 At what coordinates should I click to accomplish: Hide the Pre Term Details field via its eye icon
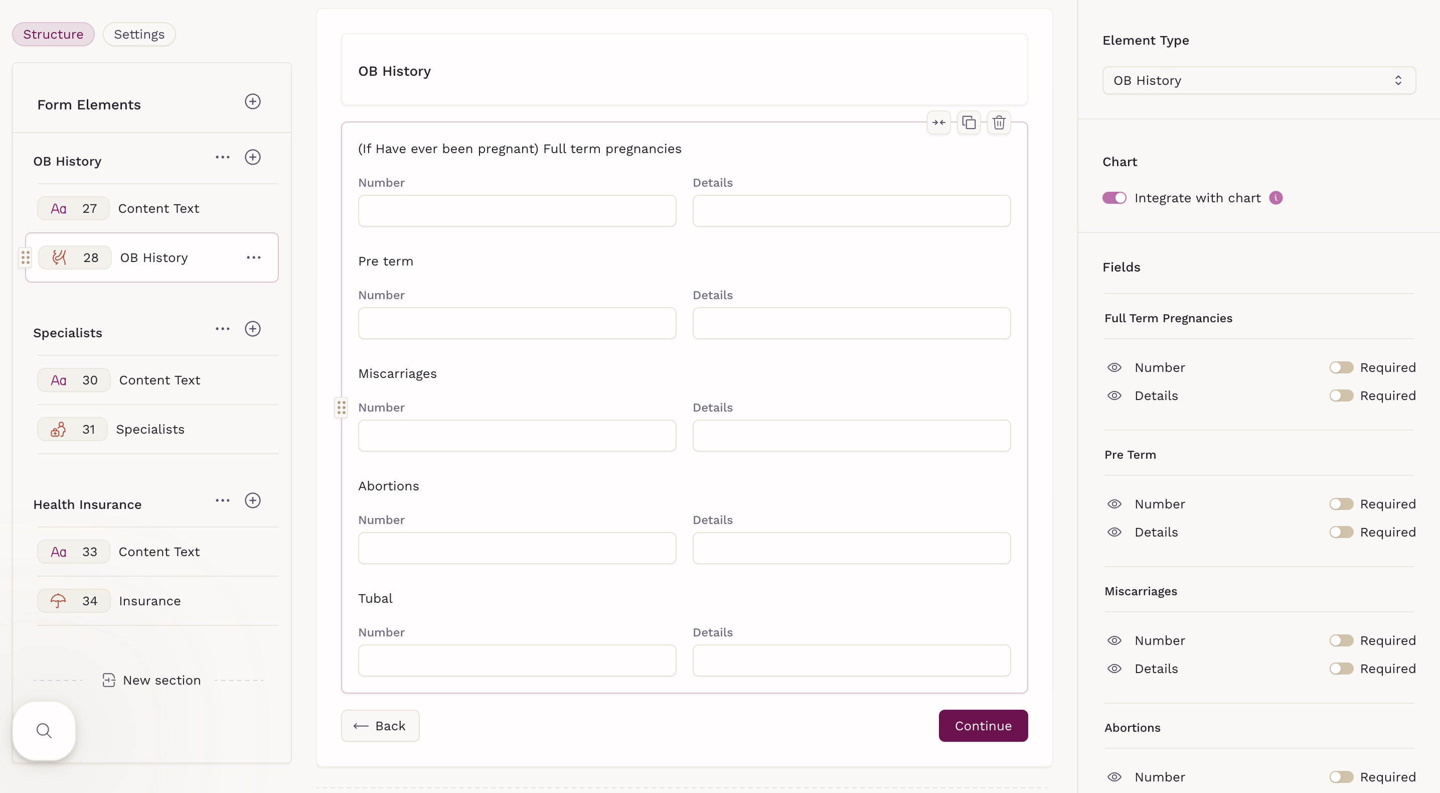pyautogui.click(x=1114, y=532)
